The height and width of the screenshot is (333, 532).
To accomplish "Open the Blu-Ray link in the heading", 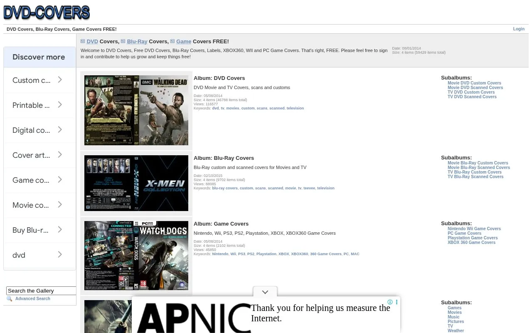I will (137, 42).
